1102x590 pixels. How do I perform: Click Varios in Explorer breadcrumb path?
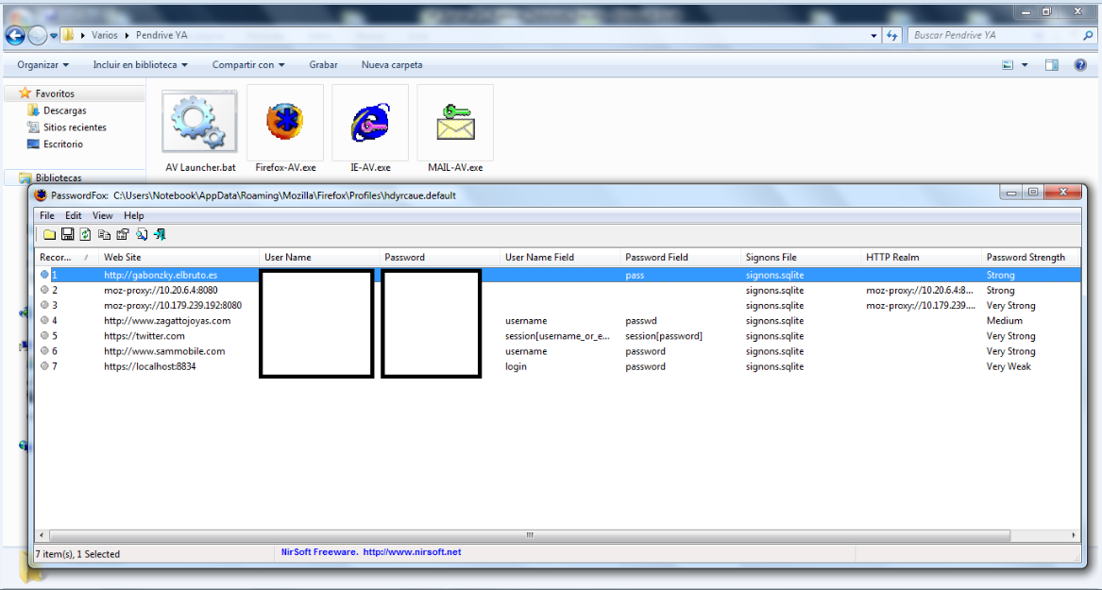pos(105,35)
